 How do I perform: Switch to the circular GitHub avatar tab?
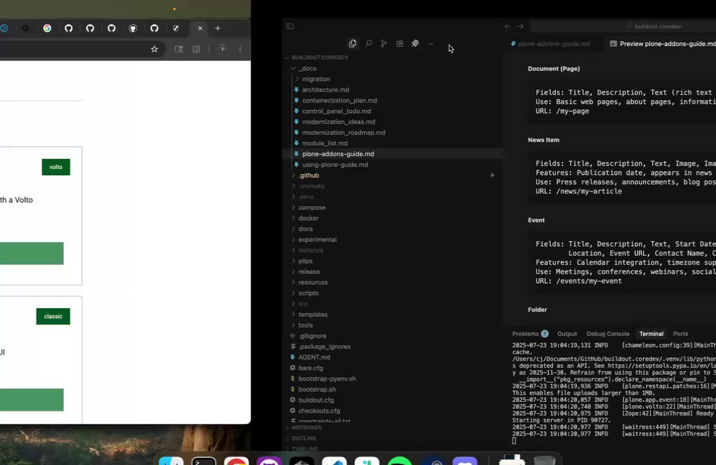tap(133, 28)
